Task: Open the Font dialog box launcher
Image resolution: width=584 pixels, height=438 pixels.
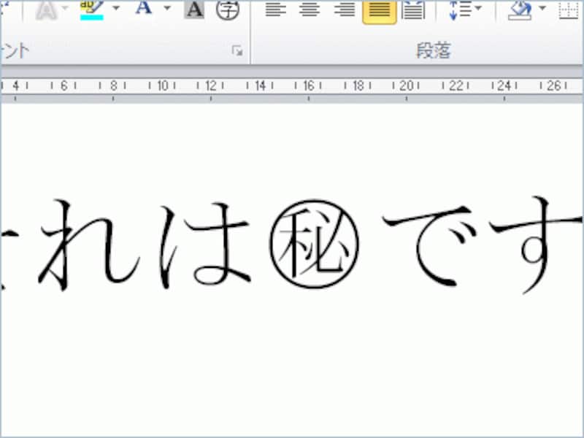Action: point(237,50)
